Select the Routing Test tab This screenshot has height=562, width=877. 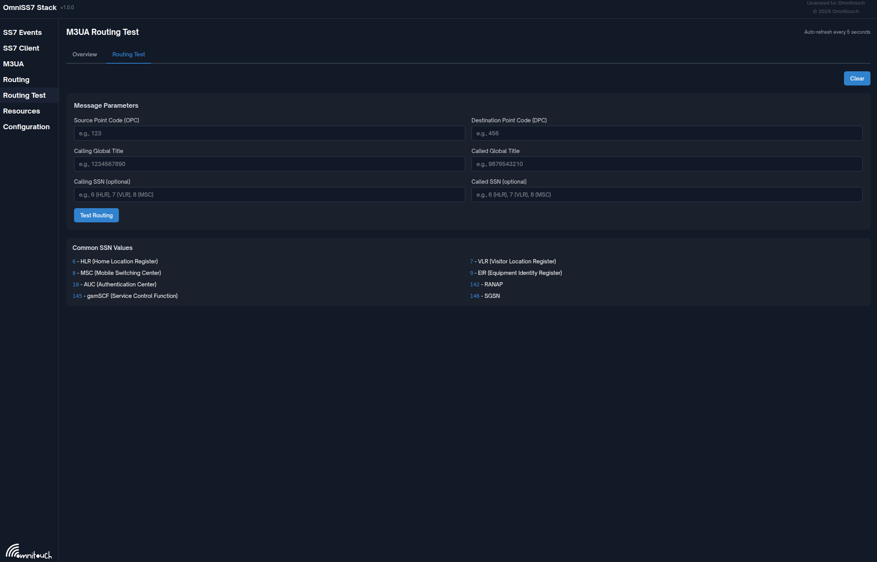point(129,54)
